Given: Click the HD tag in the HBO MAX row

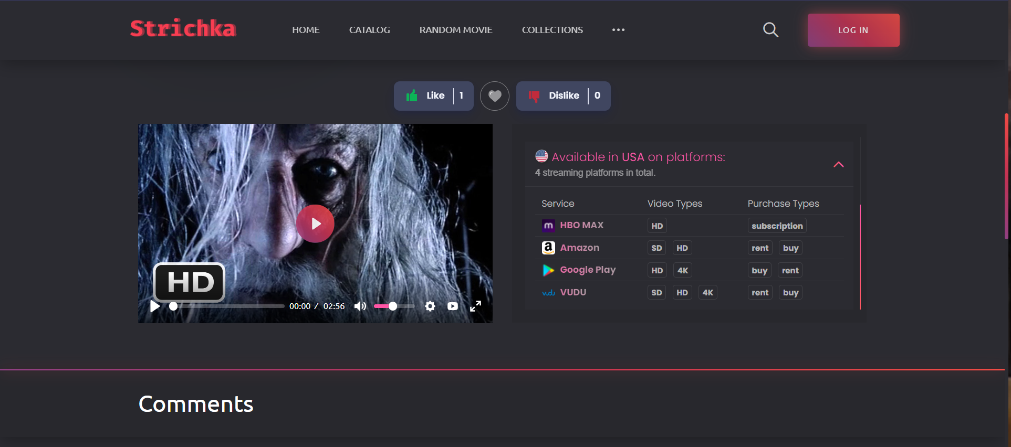Looking at the screenshot, I should 657,226.
